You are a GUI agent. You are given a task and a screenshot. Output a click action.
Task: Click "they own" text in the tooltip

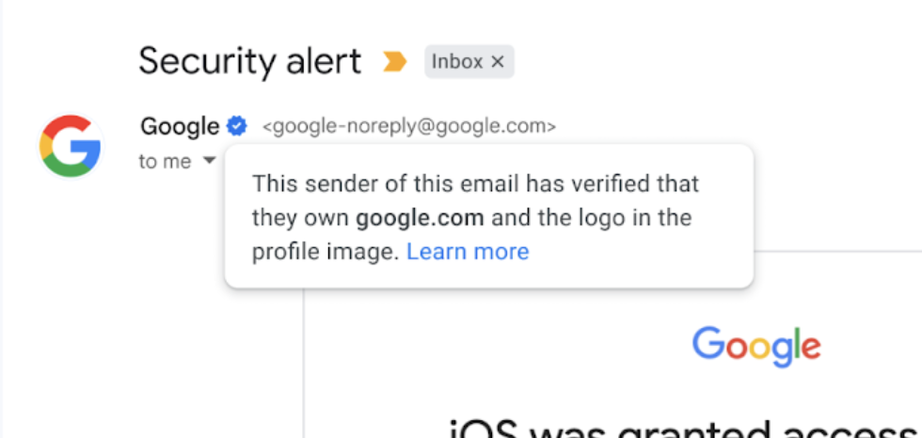[x=301, y=218]
